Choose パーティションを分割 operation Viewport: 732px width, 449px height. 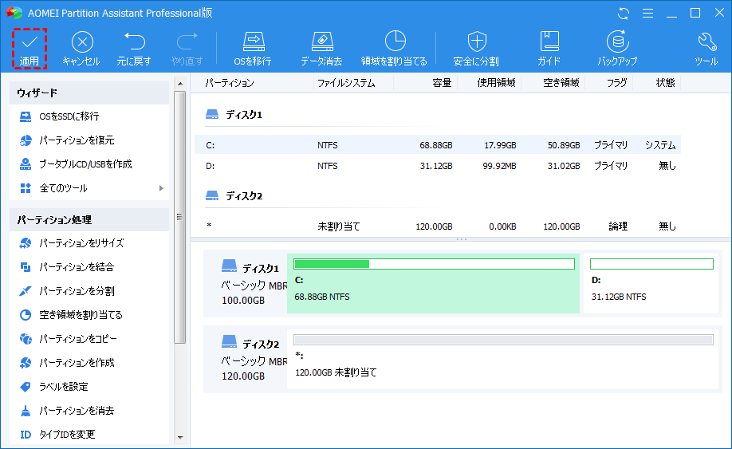point(67,291)
